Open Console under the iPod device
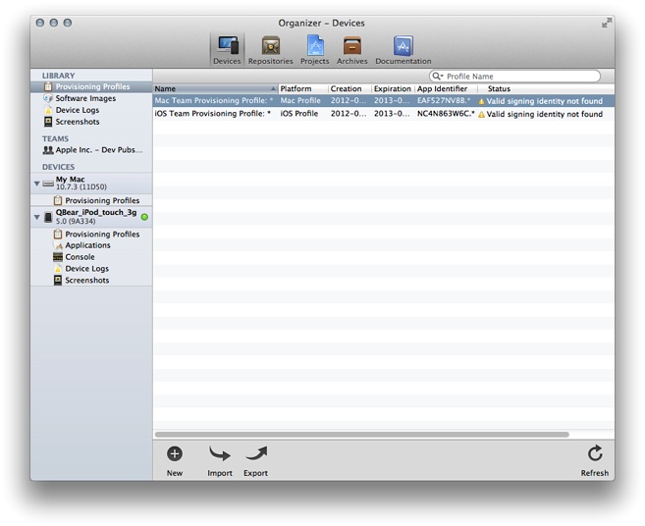The image size is (645, 526). click(x=91, y=257)
